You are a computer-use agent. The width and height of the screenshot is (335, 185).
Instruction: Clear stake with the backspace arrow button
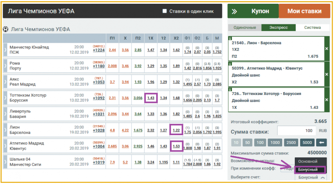click(x=322, y=142)
